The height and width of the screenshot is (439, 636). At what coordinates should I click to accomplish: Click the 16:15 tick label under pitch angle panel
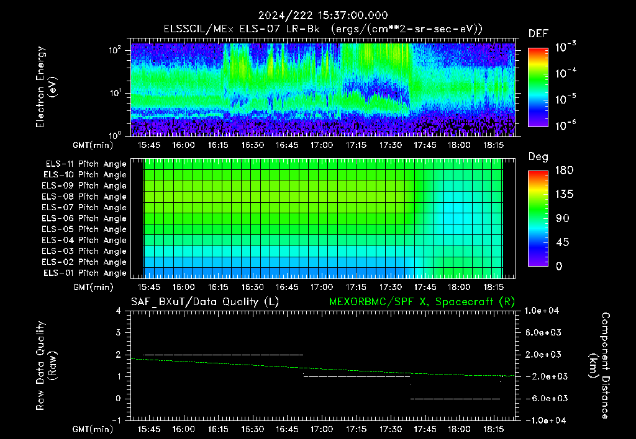[218, 287]
